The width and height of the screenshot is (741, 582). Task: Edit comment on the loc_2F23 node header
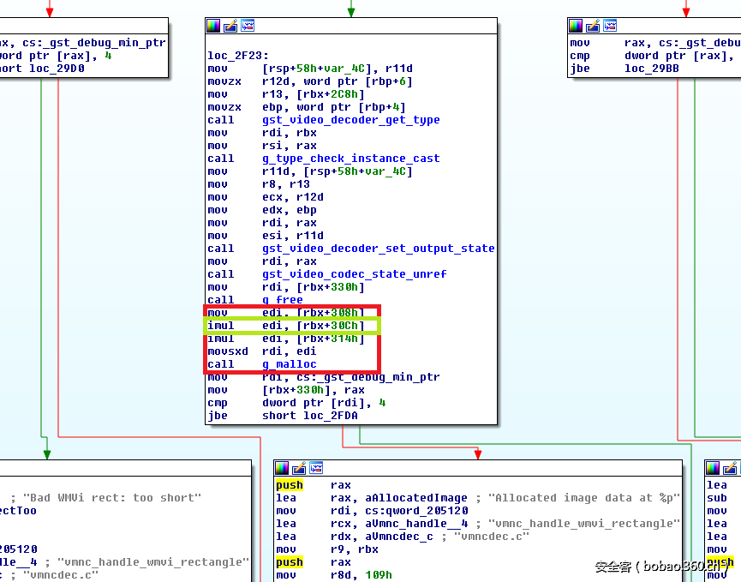point(230,26)
